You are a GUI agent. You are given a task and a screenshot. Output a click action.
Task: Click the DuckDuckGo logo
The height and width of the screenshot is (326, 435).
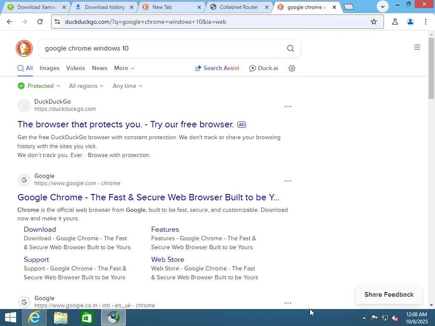[x=24, y=48]
